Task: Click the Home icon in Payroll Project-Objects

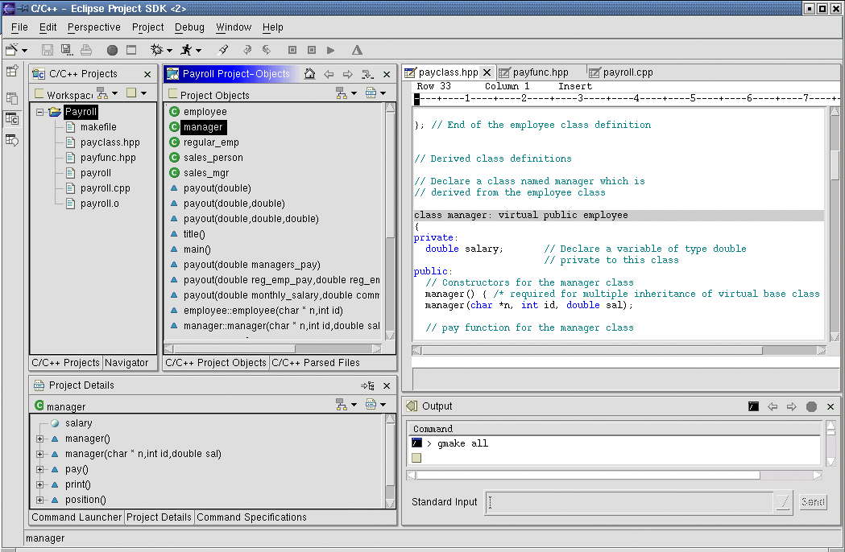Action: [309, 74]
